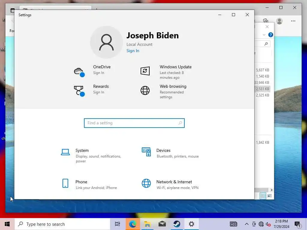Image resolution: width=307 pixels, height=230 pixels.
Task: Switch Explorer to large icons view
Action: tap(270, 196)
